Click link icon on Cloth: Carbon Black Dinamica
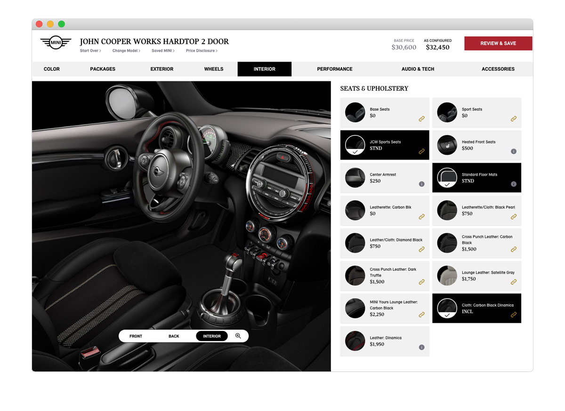Screen dimensions: 565x411 [x=514, y=315]
